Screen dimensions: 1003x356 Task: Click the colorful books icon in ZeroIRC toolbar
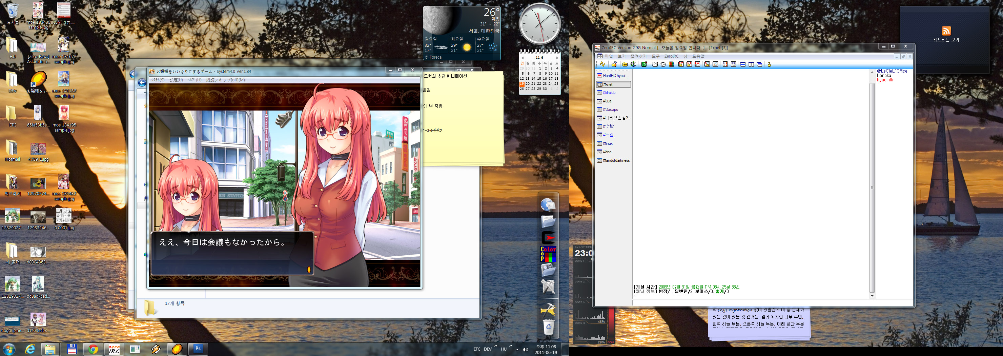[671, 64]
